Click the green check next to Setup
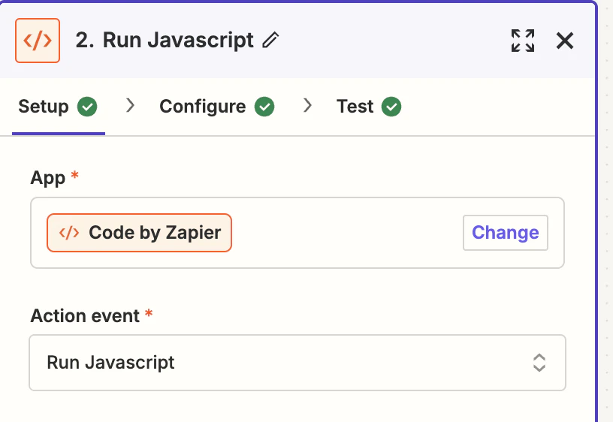This screenshot has height=422, width=613. (87, 107)
